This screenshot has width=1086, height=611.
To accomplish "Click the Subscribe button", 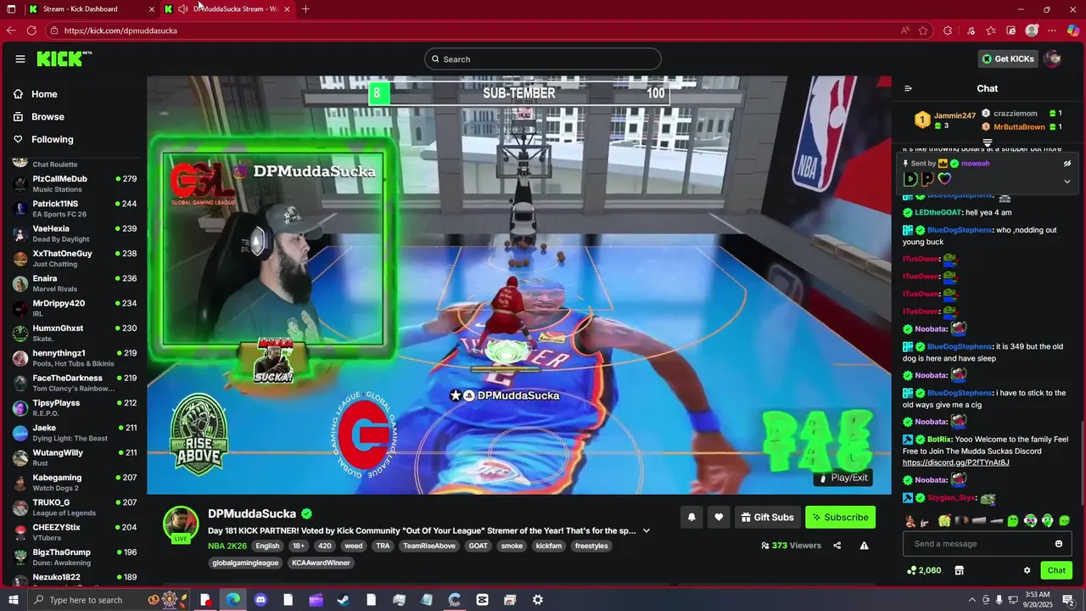I will pos(840,517).
